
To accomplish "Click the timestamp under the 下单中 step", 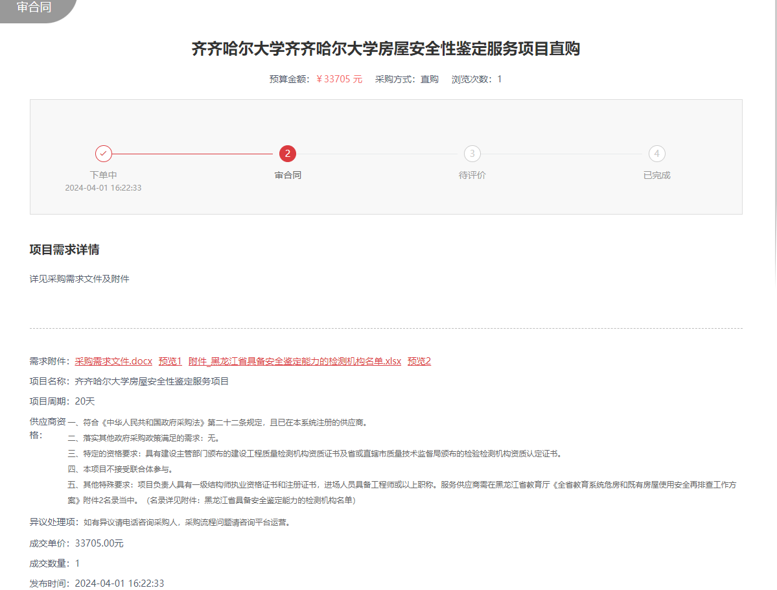I will click(x=104, y=187).
